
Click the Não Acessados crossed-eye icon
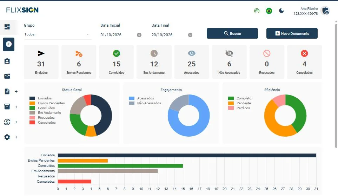click(x=229, y=53)
